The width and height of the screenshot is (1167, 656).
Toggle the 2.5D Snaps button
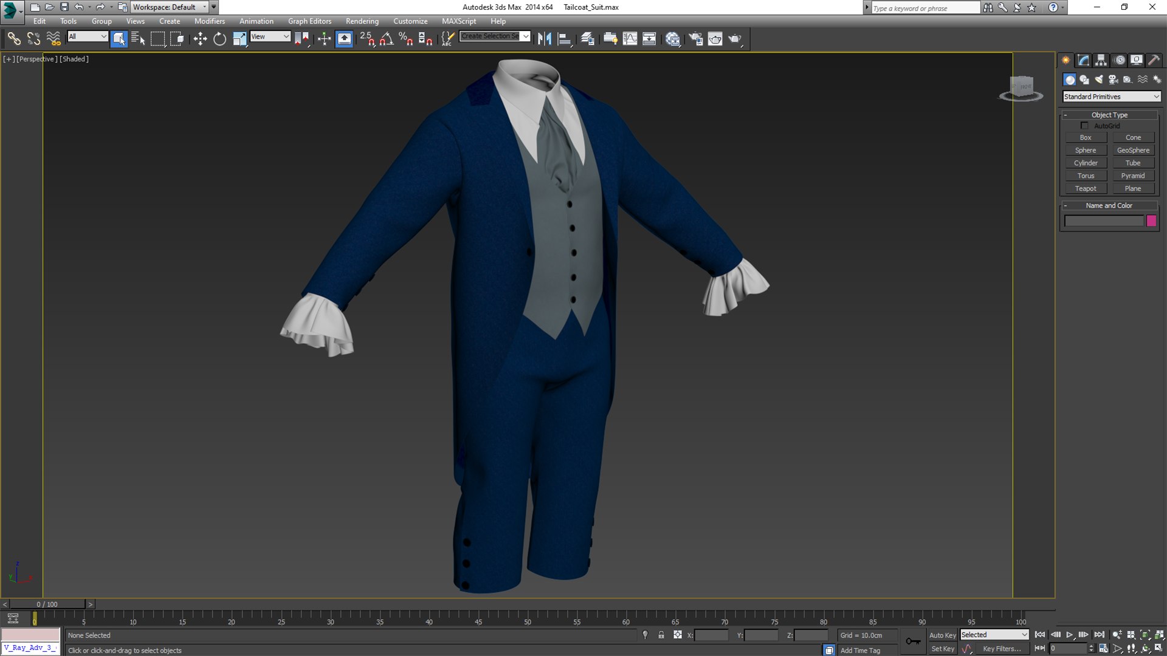click(x=367, y=39)
